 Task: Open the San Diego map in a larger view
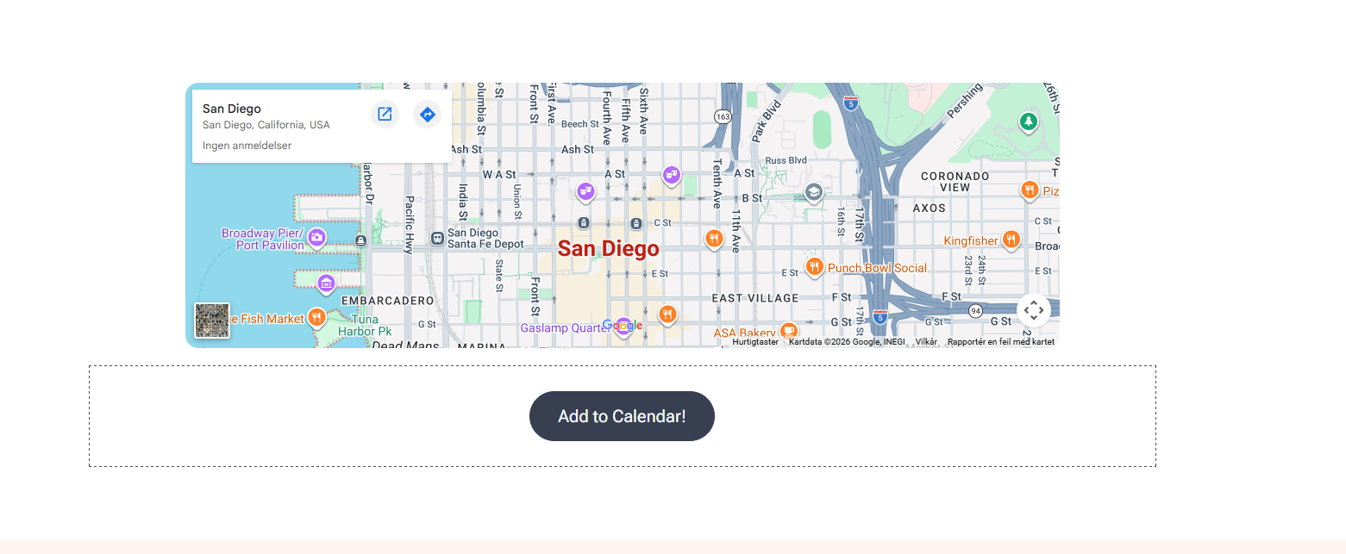[x=385, y=114]
